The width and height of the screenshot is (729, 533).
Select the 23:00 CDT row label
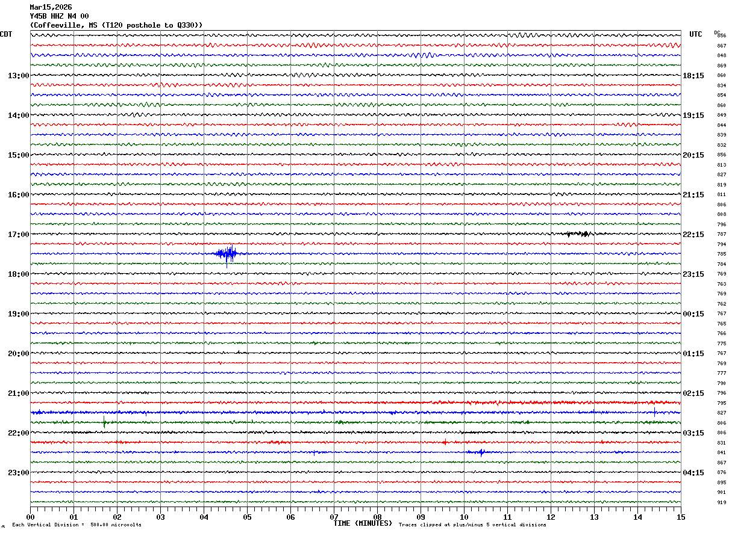coord(18,473)
